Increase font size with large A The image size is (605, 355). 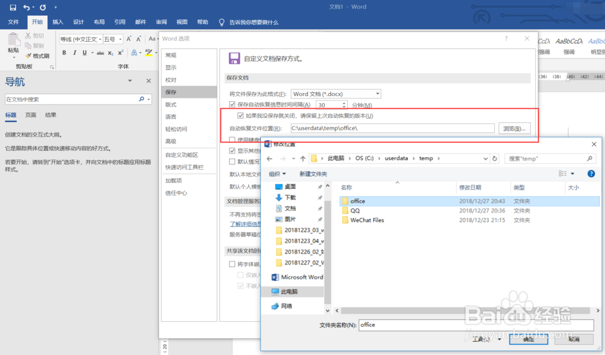point(129,39)
